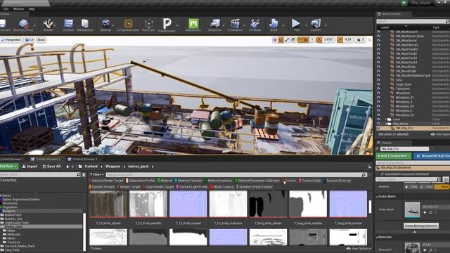
Task: Open the camera speed control in viewport
Action: (360, 40)
